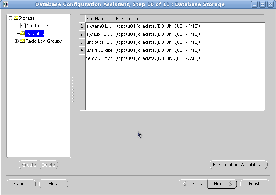
Task: Click the File Name column header
Action: tap(100, 19)
